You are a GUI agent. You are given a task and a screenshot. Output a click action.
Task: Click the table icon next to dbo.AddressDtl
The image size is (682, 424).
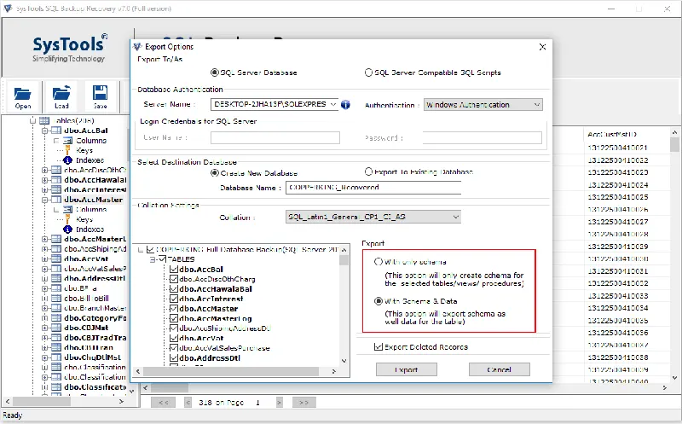click(56, 279)
